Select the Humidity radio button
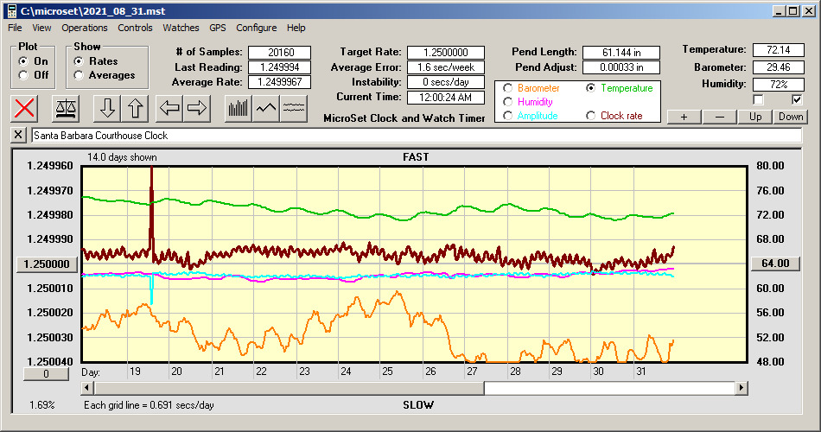This screenshot has height=432, width=821. 507,102
